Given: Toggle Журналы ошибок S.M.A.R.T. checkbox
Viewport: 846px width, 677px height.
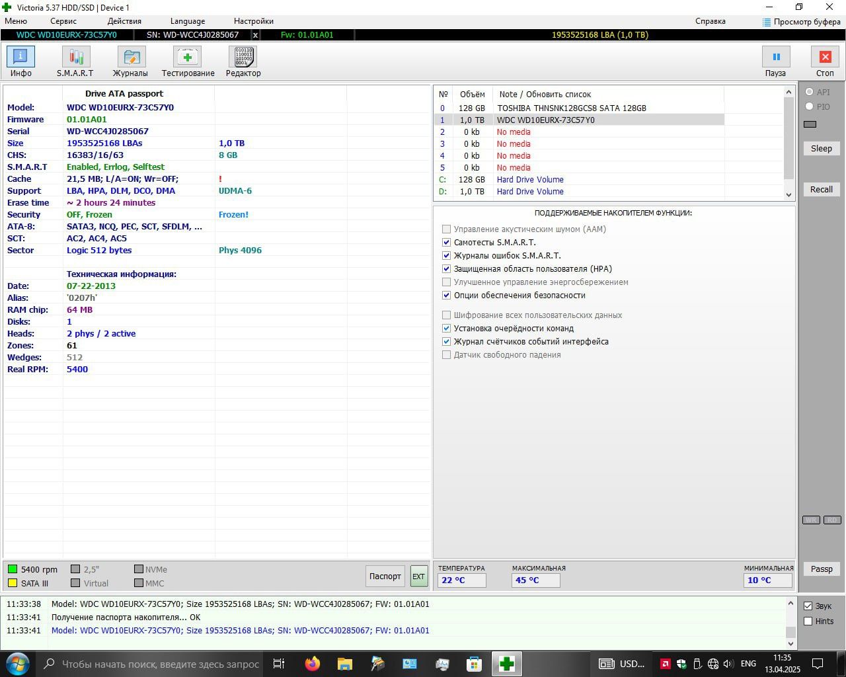Looking at the screenshot, I should pos(446,256).
